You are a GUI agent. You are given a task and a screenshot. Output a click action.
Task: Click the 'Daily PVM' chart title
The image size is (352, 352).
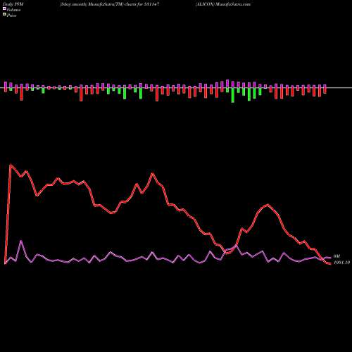13,4
